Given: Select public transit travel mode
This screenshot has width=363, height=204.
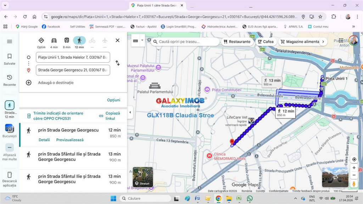Looking at the screenshot, I should [67, 41].
